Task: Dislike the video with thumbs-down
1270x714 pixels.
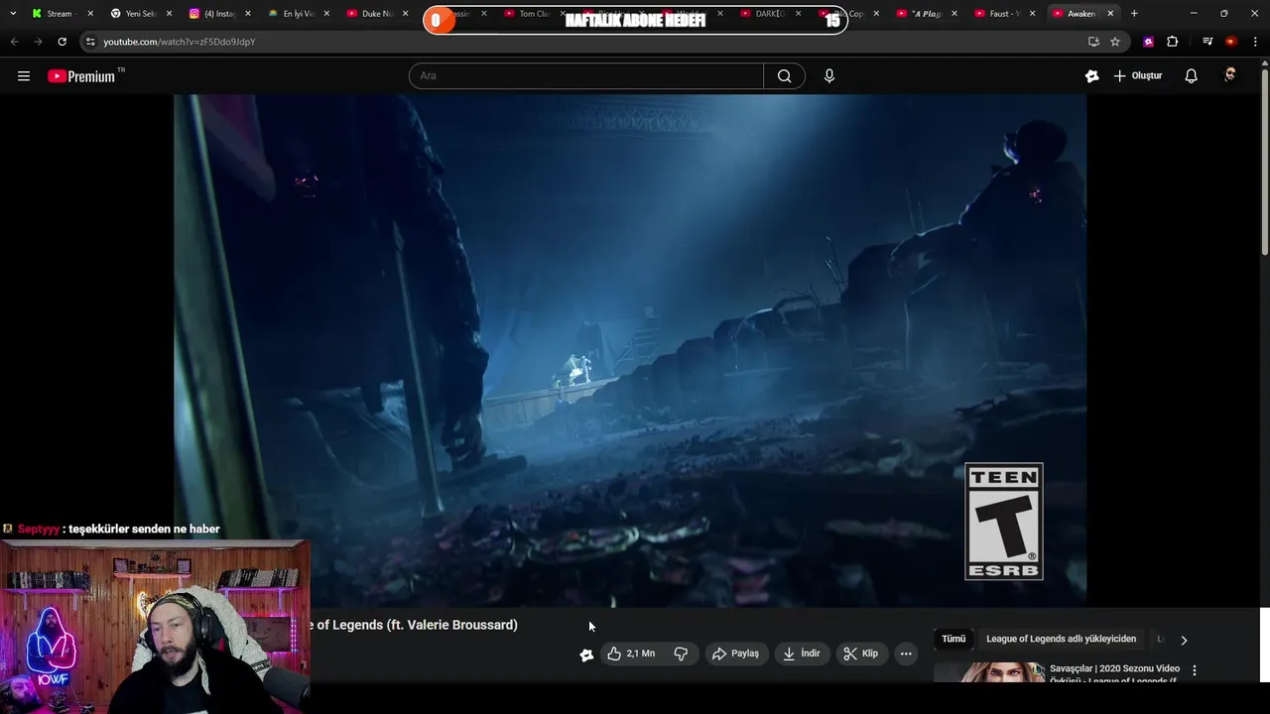Action: 681,654
